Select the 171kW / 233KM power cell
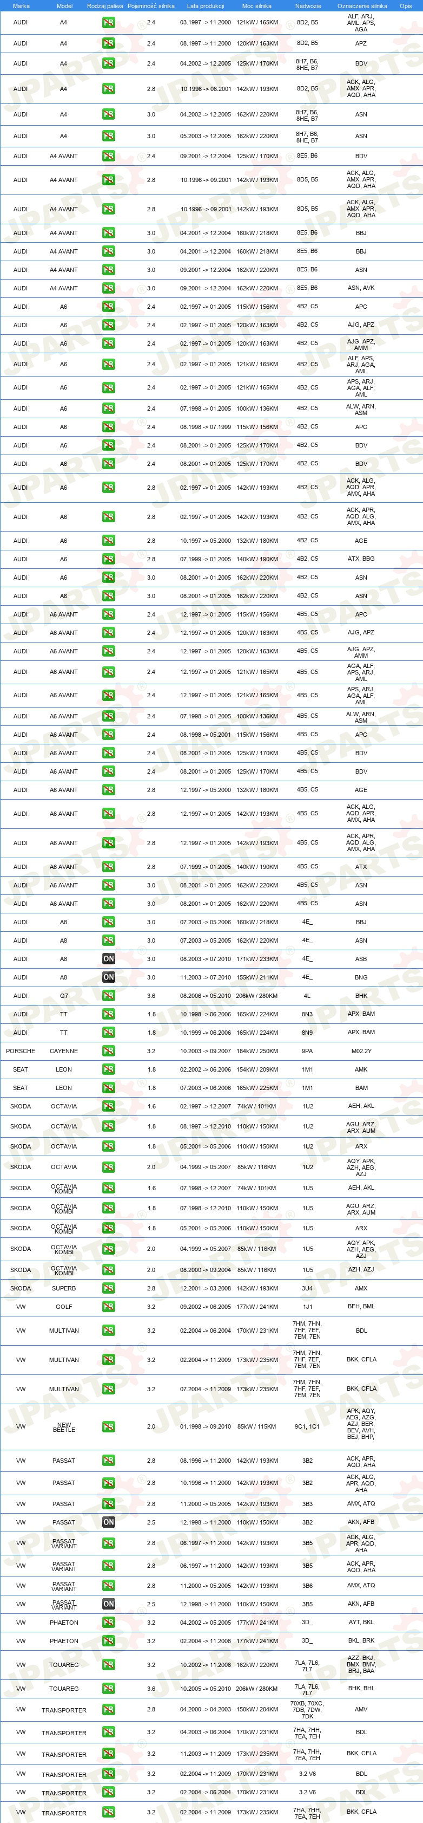 click(257, 959)
